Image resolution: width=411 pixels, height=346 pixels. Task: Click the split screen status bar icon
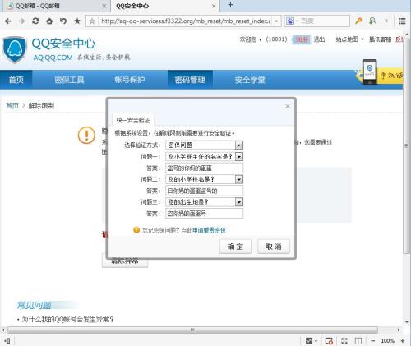tap(358, 341)
